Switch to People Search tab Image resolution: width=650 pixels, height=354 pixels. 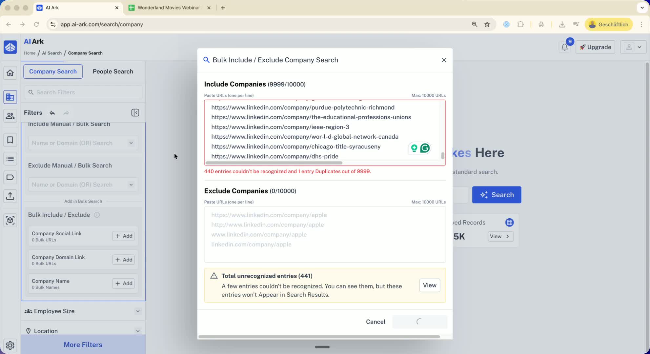[x=113, y=71]
